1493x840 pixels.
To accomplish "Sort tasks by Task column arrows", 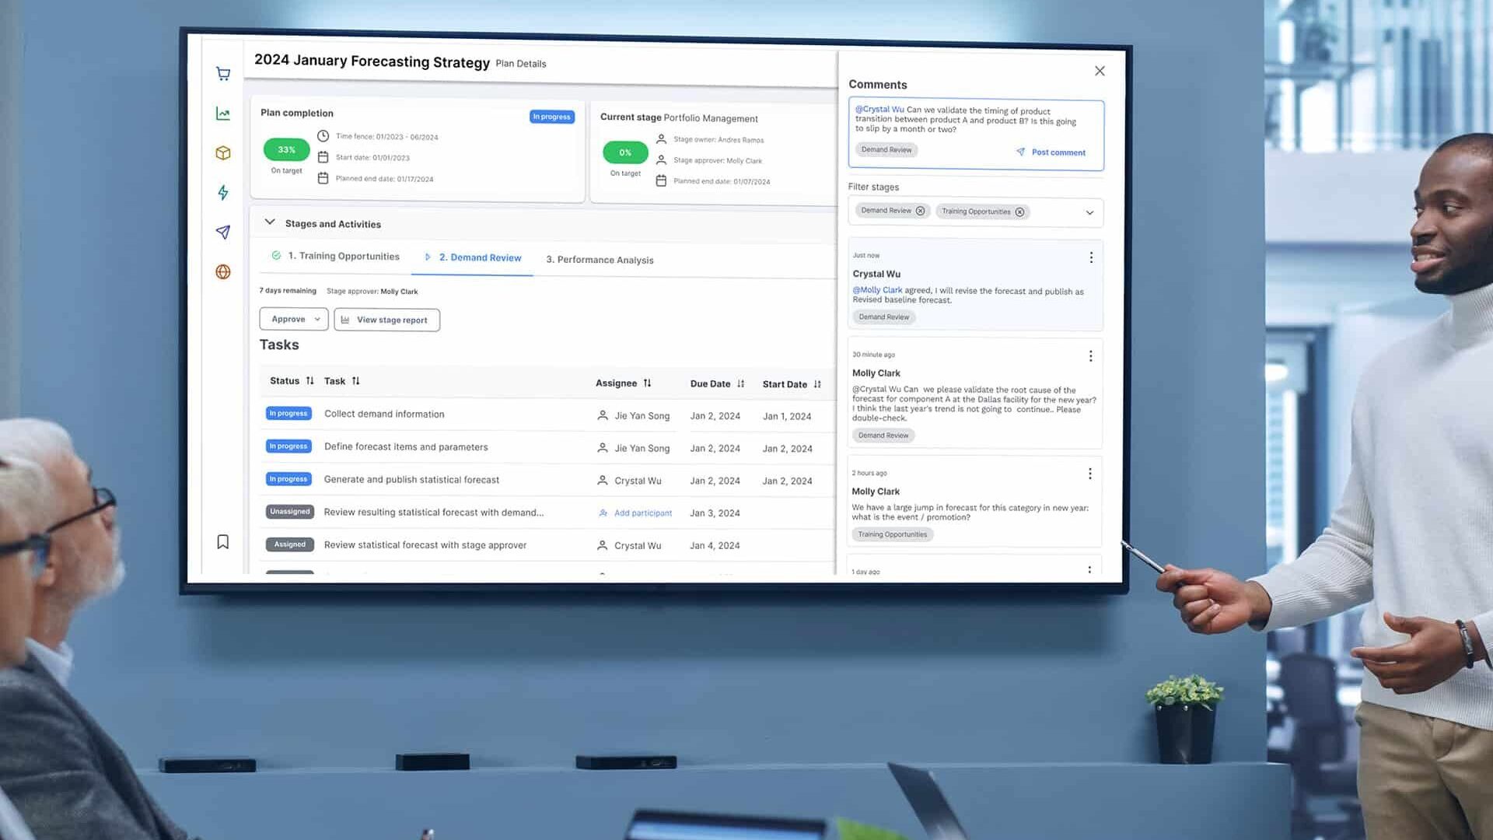I will pyautogui.click(x=355, y=381).
